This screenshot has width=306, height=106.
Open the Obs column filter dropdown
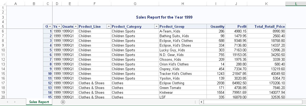[50, 26]
